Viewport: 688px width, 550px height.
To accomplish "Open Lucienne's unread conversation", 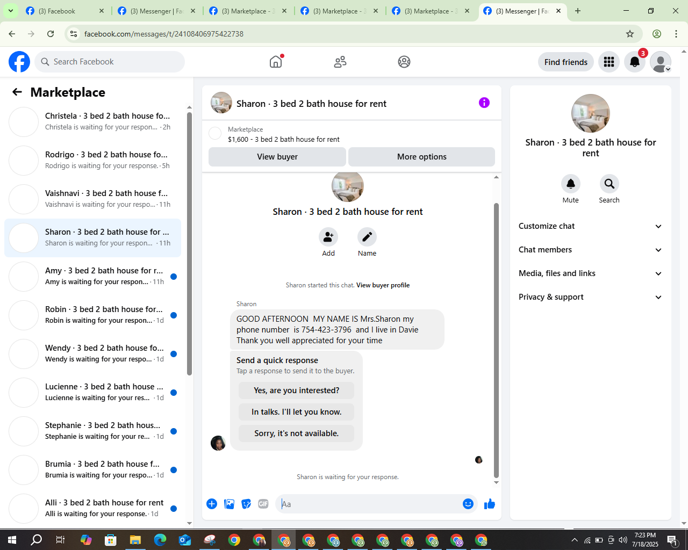I will tap(92, 393).
